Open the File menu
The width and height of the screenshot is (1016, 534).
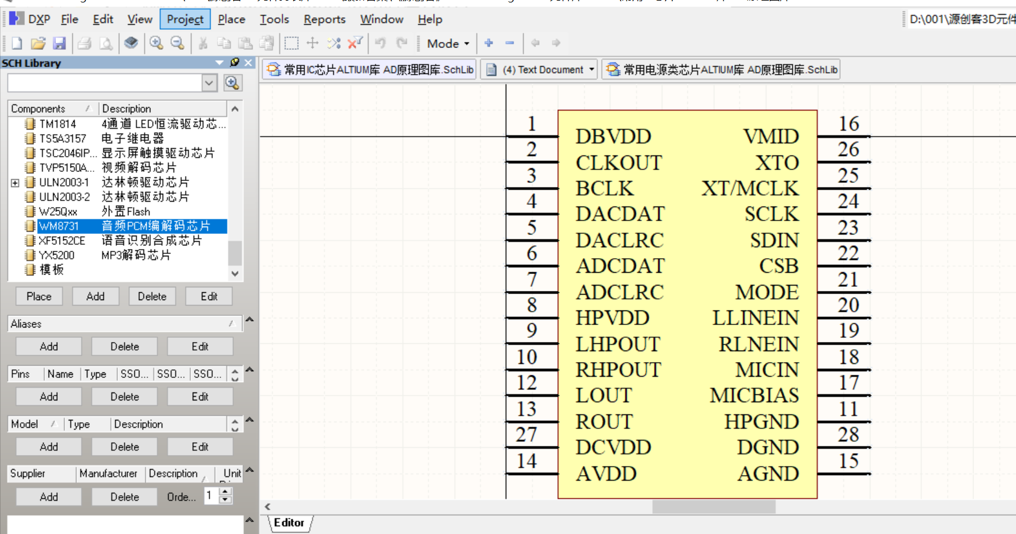[x=69, y=19]
